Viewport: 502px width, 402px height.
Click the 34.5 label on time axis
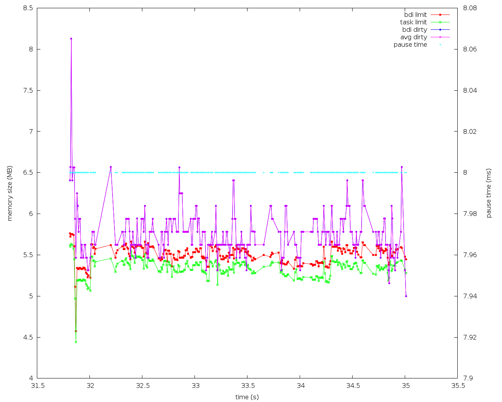click(x=353, y=386)
